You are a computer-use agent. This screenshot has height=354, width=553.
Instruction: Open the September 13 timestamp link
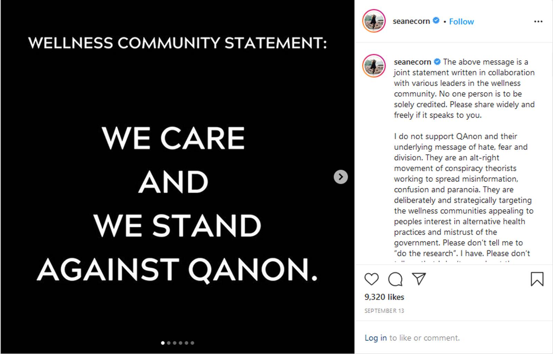[x=384, y=311]
